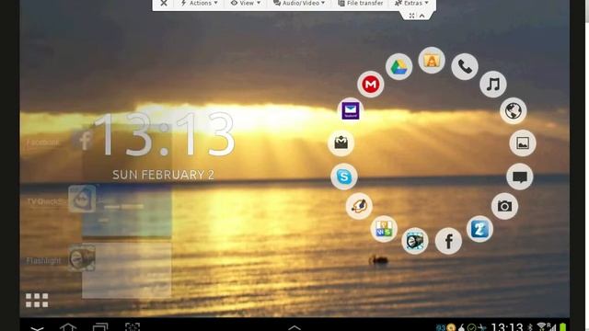Close the remote session with the X button
Screen dimensions: 589x331
click(164, 3)
